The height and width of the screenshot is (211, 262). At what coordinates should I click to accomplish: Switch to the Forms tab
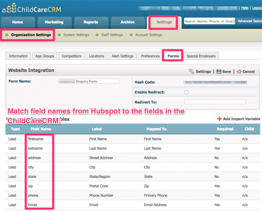173,56
